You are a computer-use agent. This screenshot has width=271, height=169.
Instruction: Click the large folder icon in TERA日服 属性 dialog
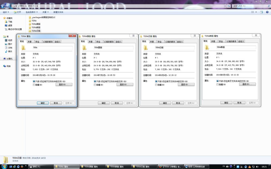146,48
